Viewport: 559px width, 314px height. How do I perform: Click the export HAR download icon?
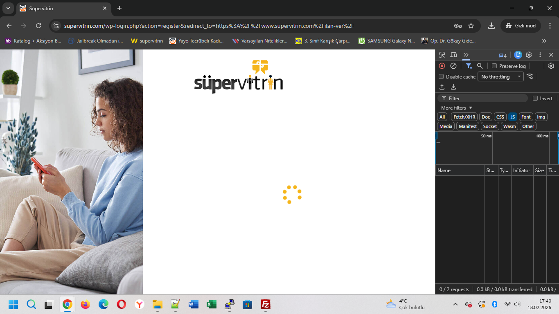tap(453, 87)
